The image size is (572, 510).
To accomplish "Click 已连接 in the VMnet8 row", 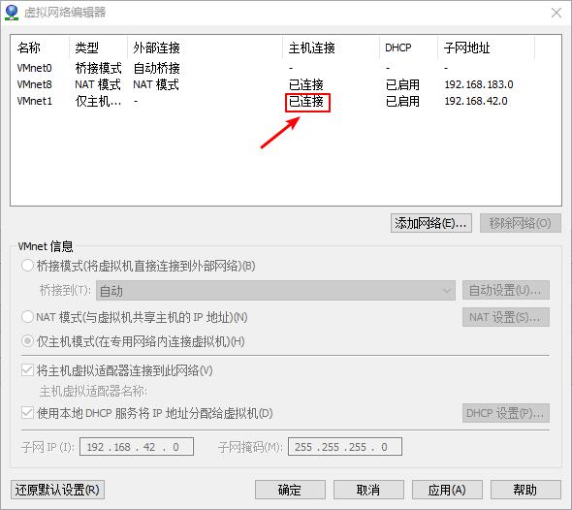I will point(306,84).
